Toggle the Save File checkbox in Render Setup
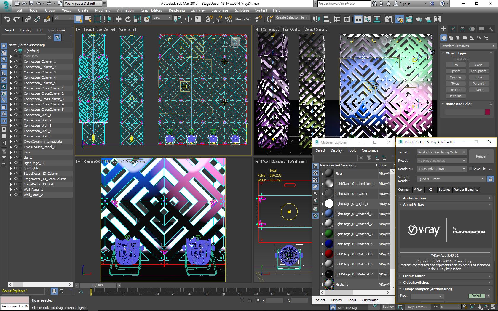This screenshot has width=498, height=311. (x=470, y=169)
